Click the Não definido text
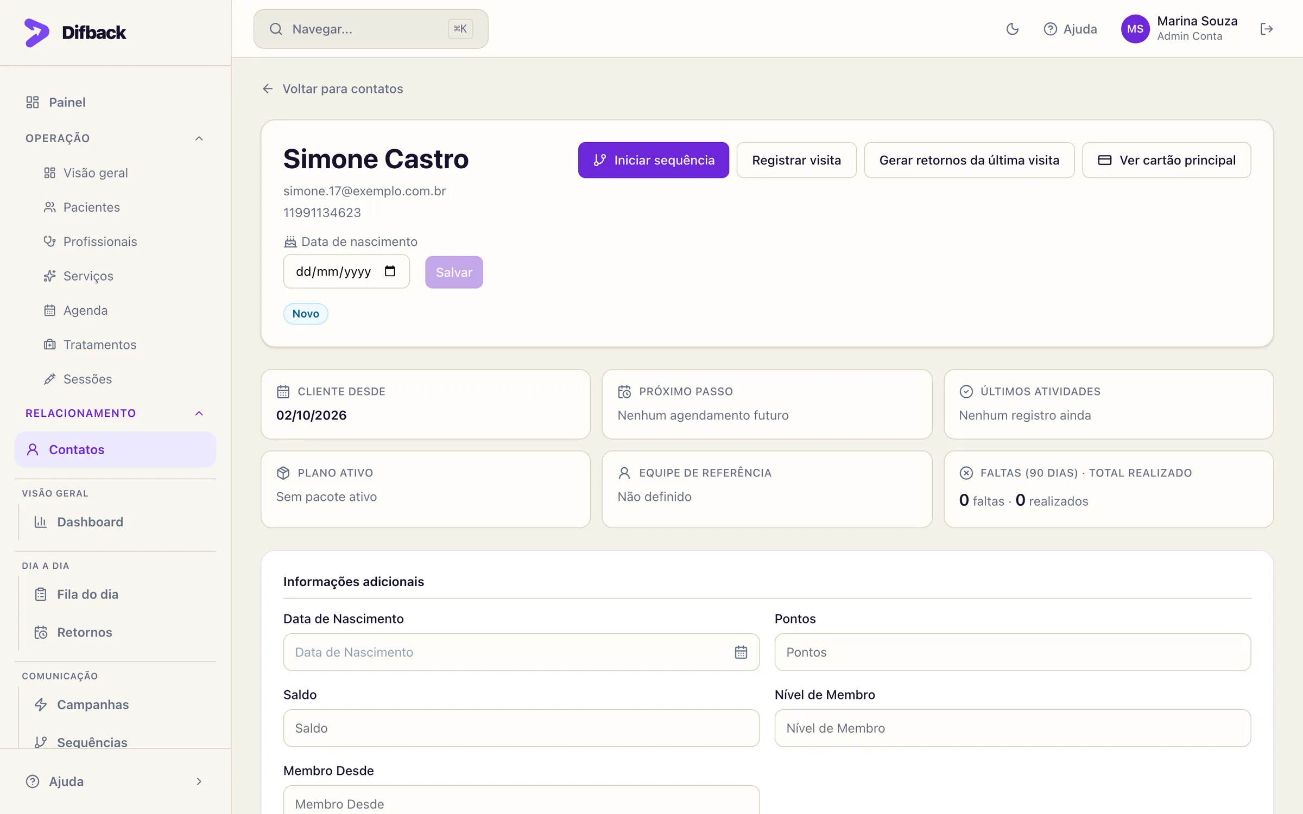The height and width of the screenshot is (814, 1303). [x=654, y=497]
